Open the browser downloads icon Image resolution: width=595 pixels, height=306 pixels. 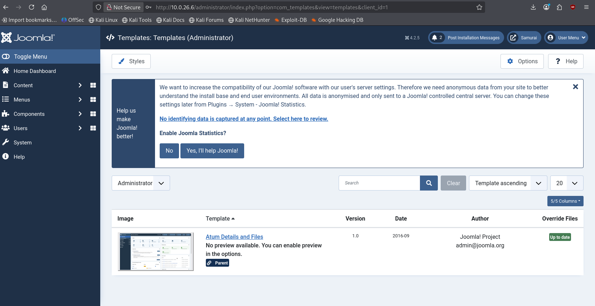pyautogui.click(x=533, y=7)
